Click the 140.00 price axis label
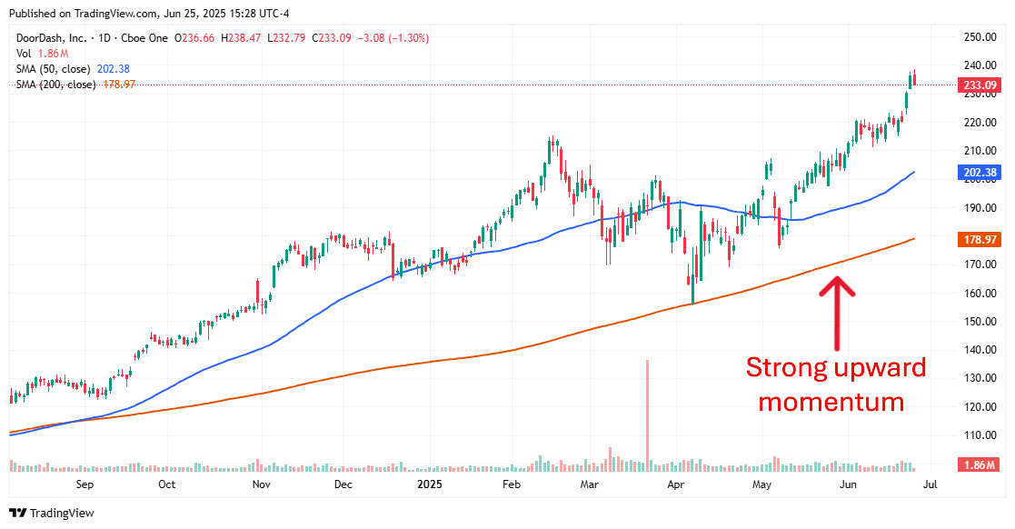Viewport: 1015px width, 529px height. 980,350
